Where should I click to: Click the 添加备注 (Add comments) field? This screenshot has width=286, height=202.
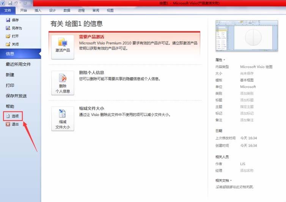(247, 120)
